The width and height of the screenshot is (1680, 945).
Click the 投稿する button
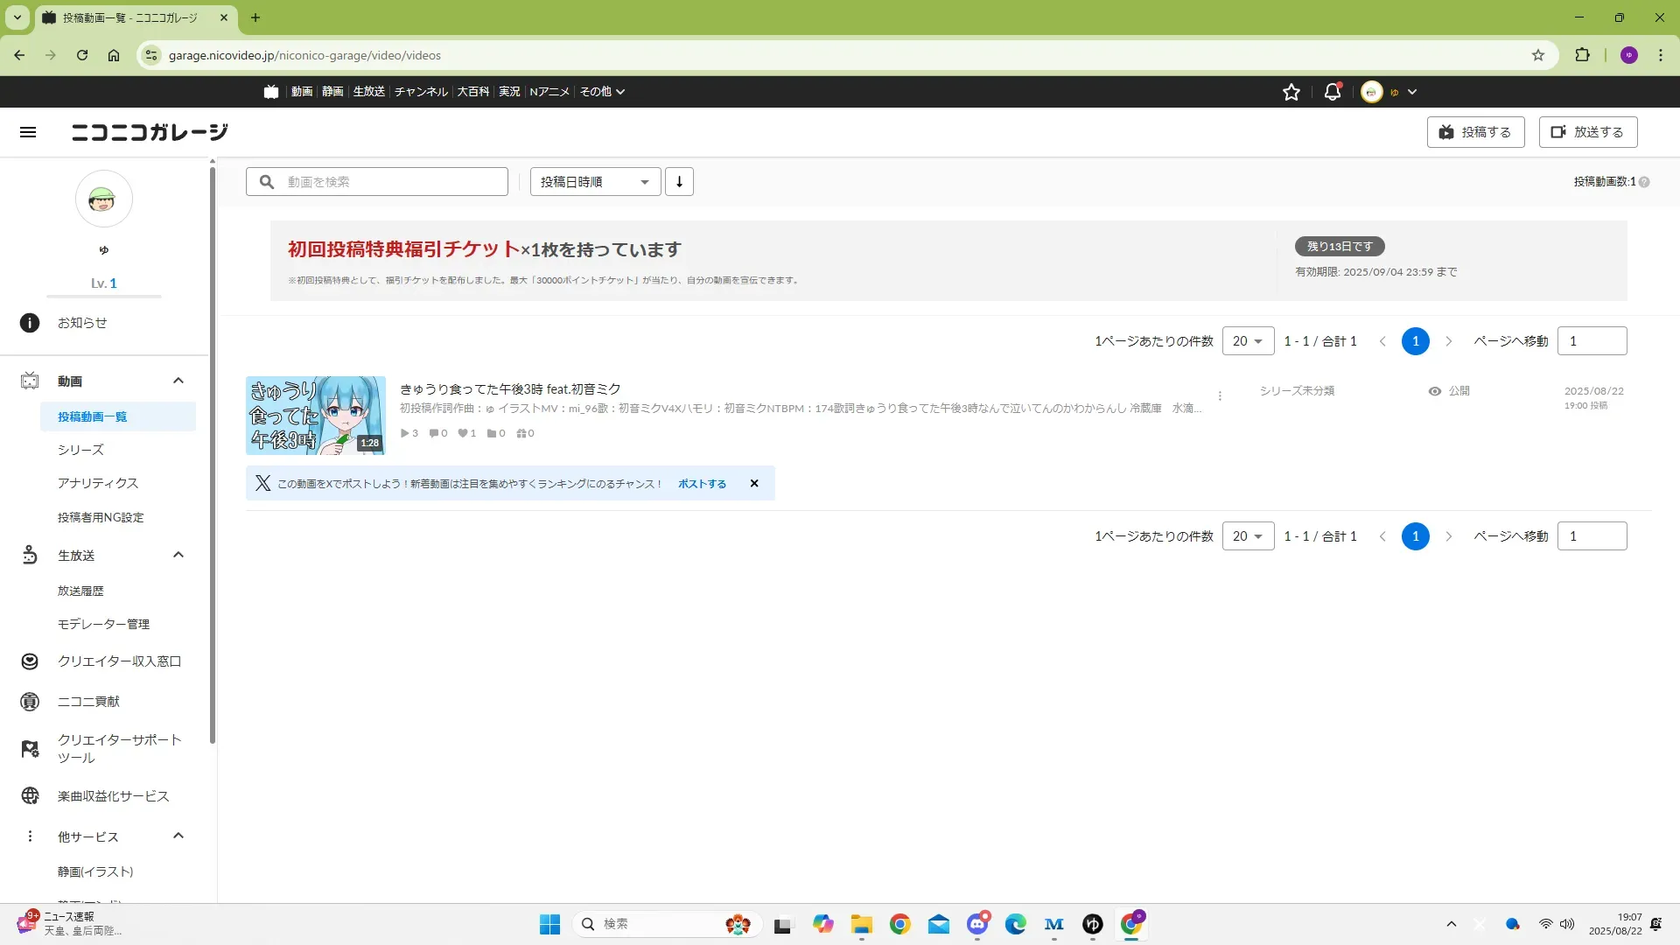tap(1475, 132)
